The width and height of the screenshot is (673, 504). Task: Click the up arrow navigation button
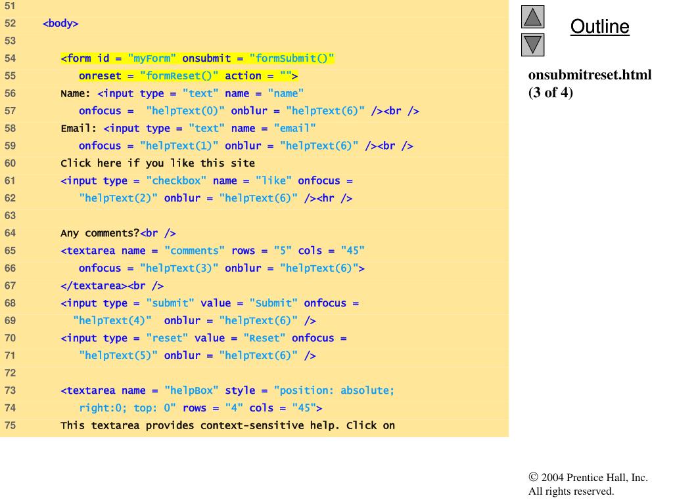pyautogui.click(x=532, y=16)
